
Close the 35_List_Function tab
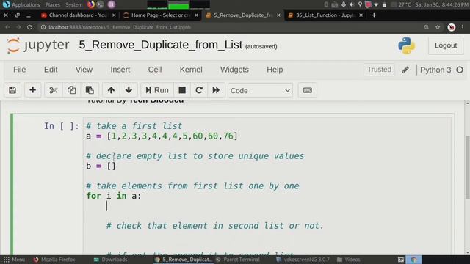[x=361, y=15]
